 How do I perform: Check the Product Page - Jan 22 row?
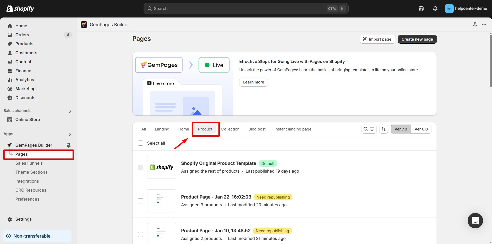click(x=140, y=201)
